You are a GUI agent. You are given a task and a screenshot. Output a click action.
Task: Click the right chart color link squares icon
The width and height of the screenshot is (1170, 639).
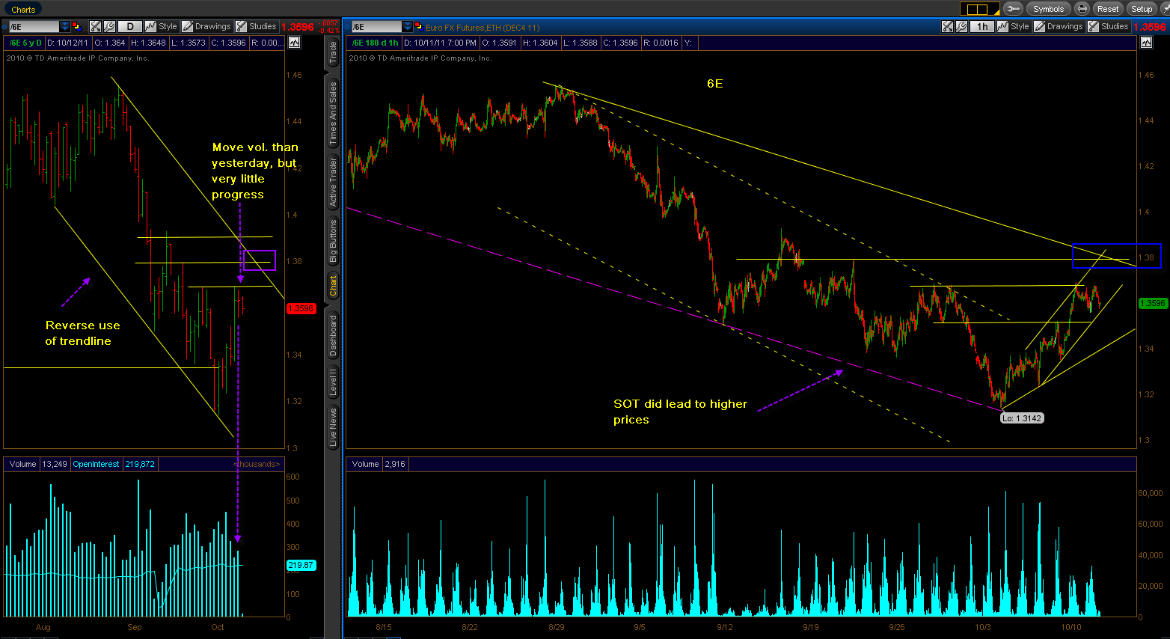click(419, 26)
